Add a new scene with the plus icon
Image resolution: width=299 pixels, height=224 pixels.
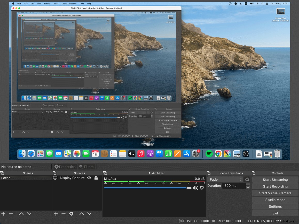pos(3,214)
